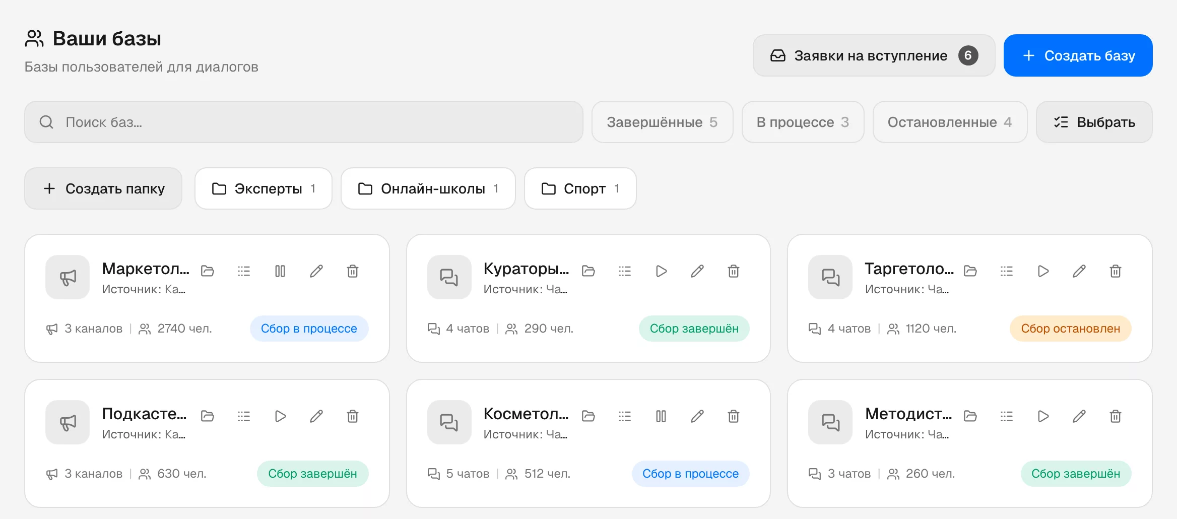Filter by В процессе bases
The image size is (1177, 519).
pyautogui.click(x=803, y=122)
